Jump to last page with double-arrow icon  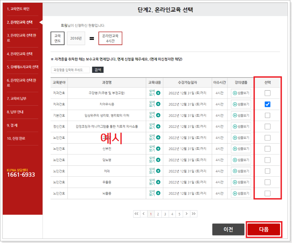[x=194, y=214]
